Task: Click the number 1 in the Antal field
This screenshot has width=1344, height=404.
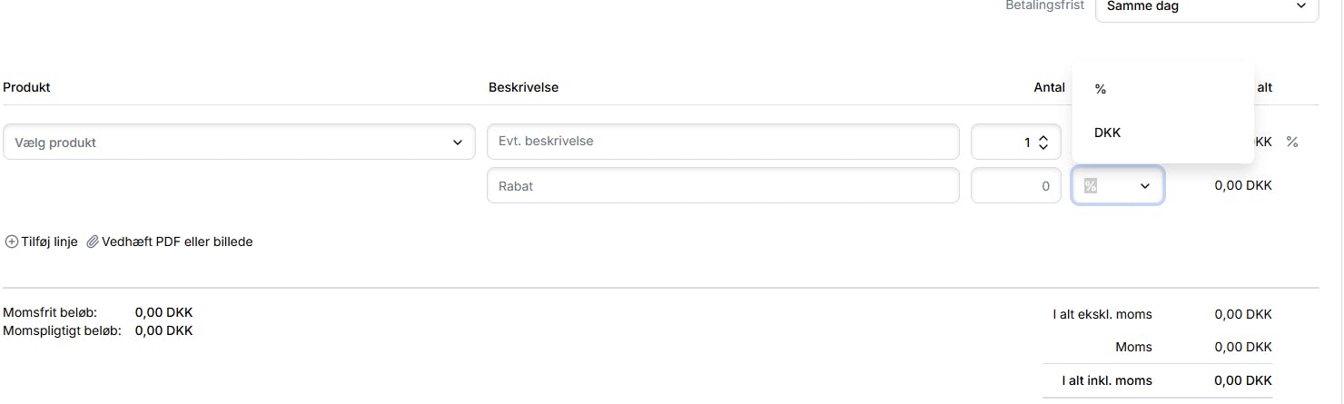Action: [1026, 143]
